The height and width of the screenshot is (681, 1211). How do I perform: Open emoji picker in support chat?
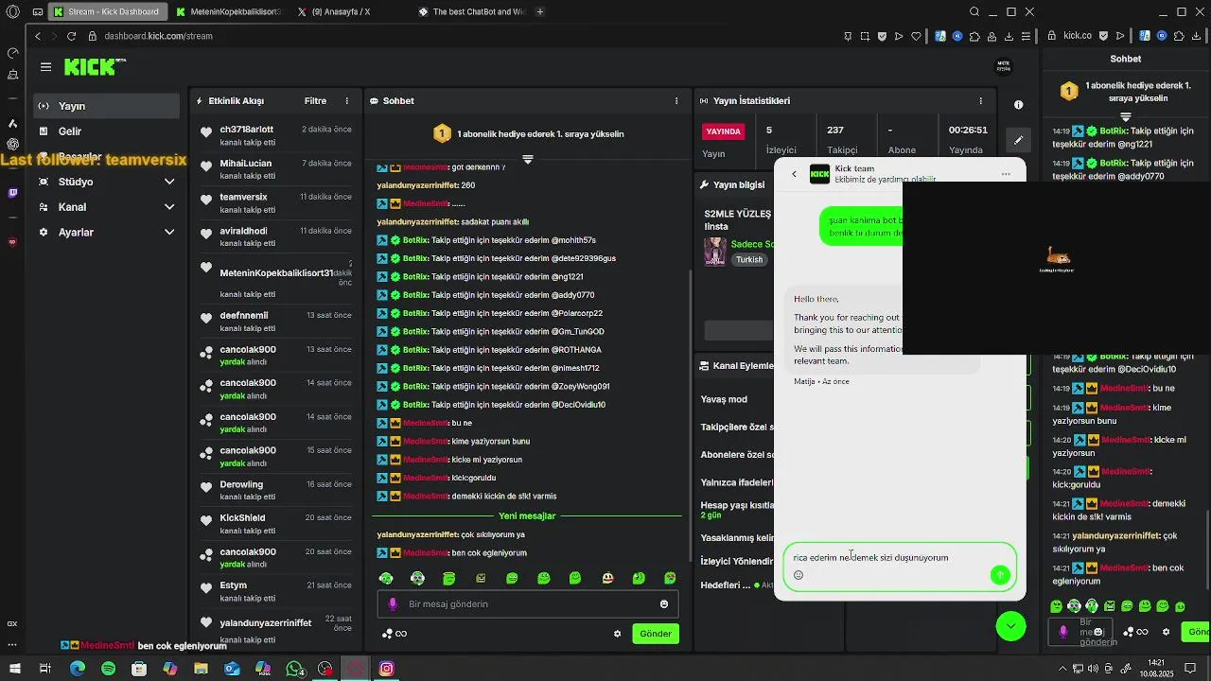[x=799, y=575]
